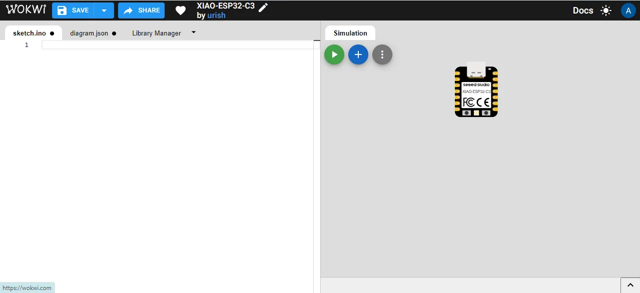Click the XIAO-ESP32-C3 project title
Screen dimensions: 640x293
[x=226, y=6]
